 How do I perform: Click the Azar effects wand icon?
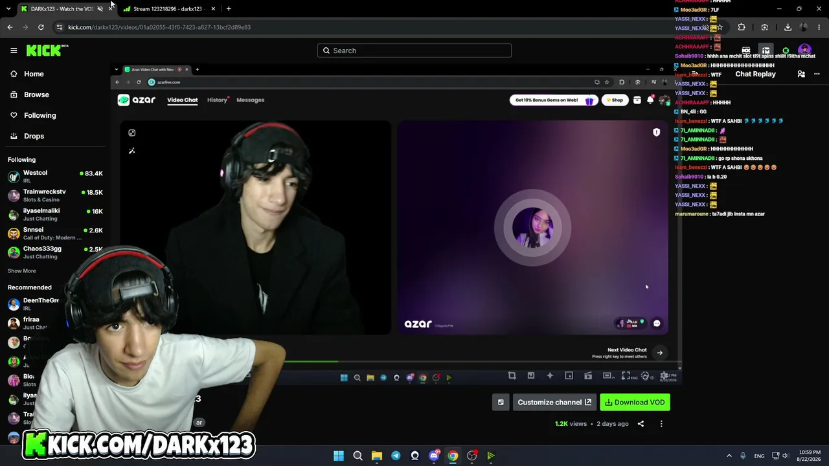[131, 151]
